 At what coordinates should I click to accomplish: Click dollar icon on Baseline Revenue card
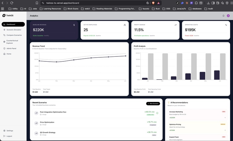[74, 25]
